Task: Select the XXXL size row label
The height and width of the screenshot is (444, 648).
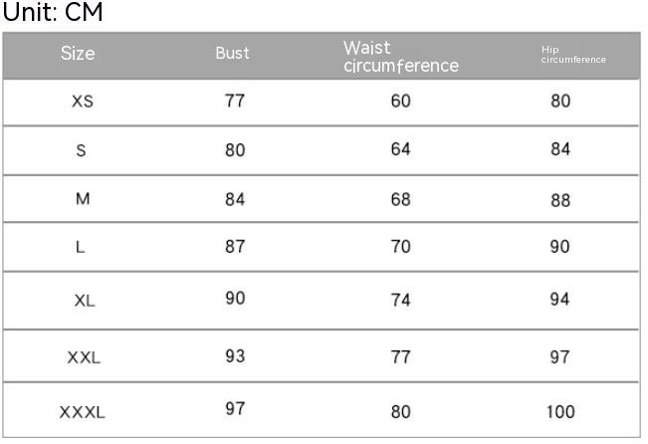Action: point(83,411)
